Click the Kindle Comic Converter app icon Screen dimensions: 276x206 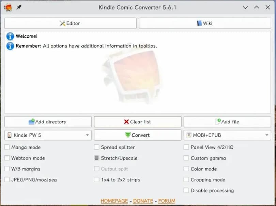(8, 7)
